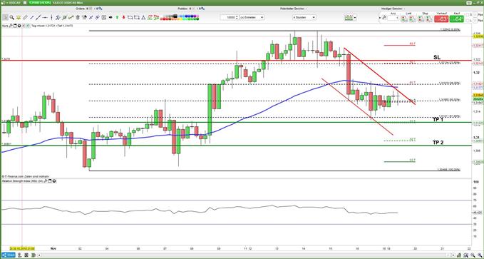Click the green Kauf buy button

pyautogui.click(x=456, y=19)
